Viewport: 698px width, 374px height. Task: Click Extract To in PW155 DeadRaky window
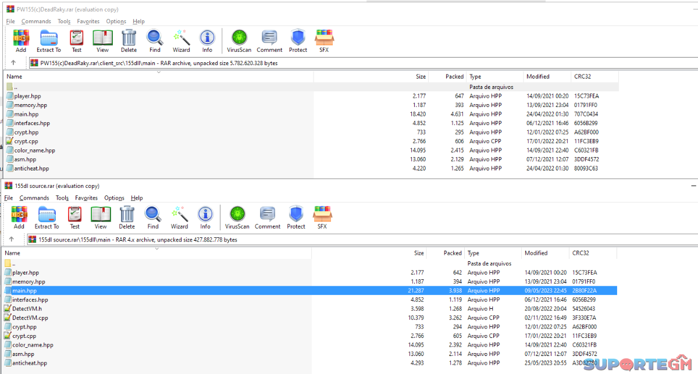pyautogui.click(x=49, y=41)
